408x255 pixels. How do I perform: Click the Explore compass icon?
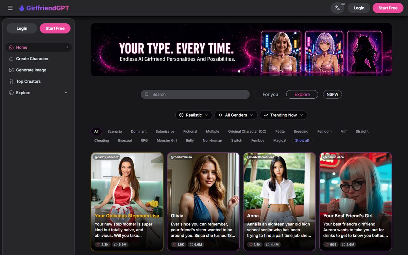11,92
